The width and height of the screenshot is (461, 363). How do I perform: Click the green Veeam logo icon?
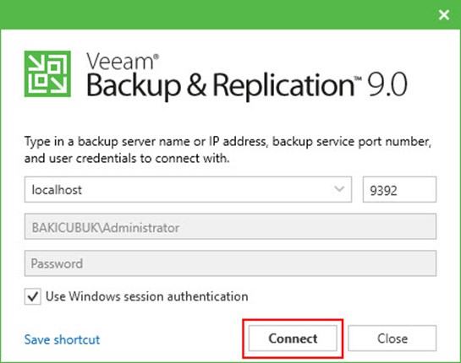click(47, 73)
